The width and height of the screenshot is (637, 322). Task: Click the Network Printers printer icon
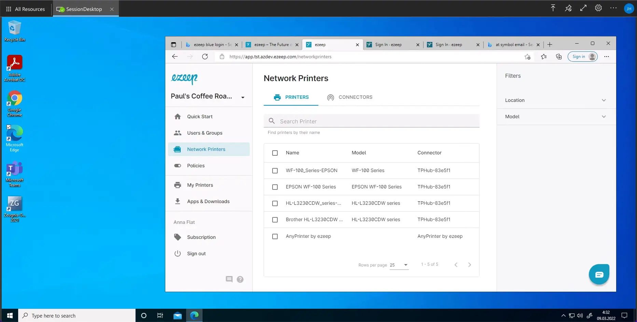pyautogui.click(x=178, y=149)
